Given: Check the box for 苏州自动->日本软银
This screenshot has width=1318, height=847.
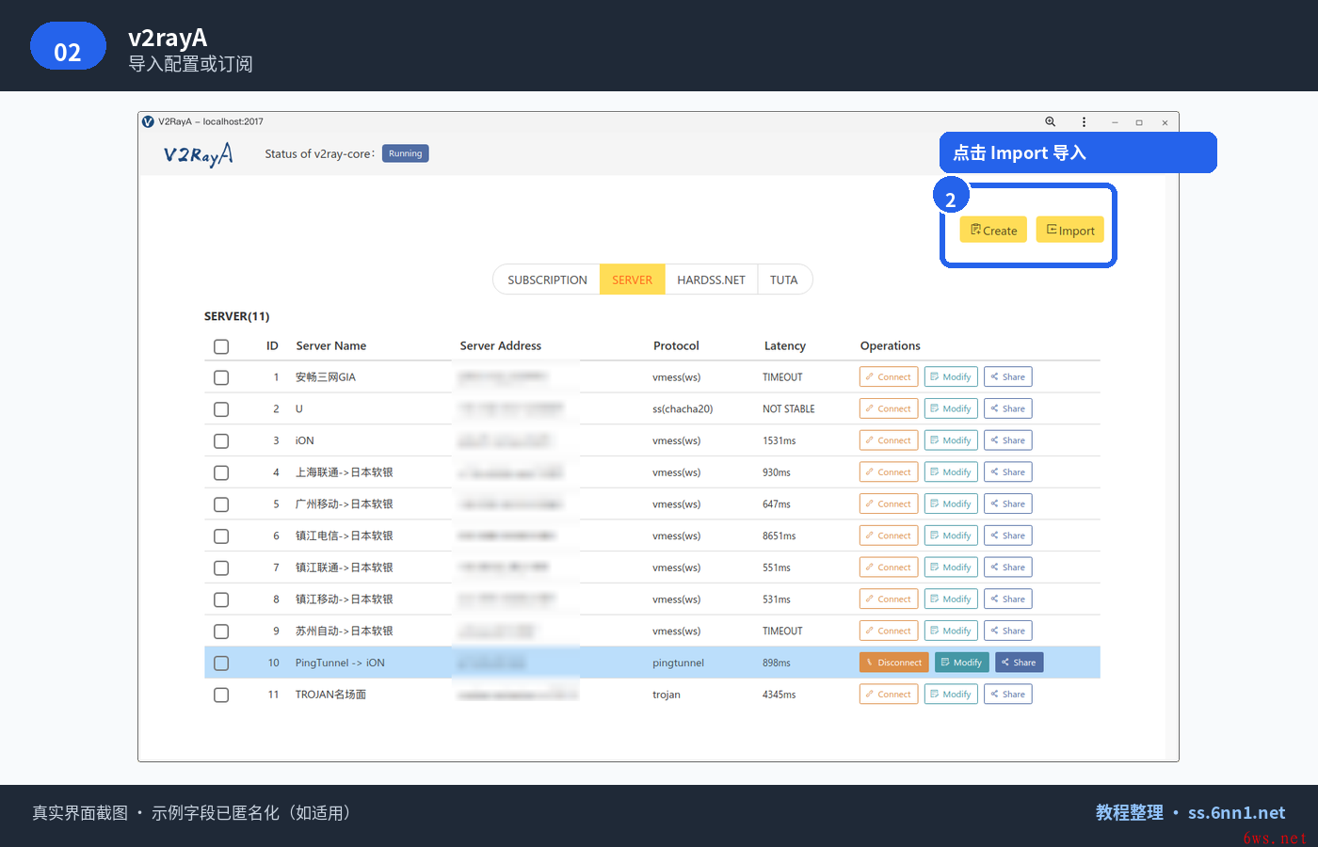Looking at the screenshot, I should coord(221,631).
